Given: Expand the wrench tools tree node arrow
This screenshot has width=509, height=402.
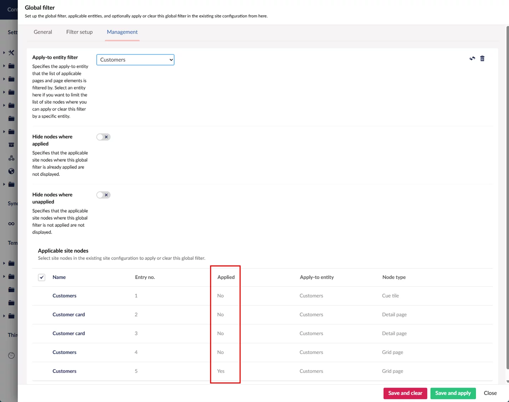Looking at the screenshot, I should pyautogui.click(x=4, y=53).
